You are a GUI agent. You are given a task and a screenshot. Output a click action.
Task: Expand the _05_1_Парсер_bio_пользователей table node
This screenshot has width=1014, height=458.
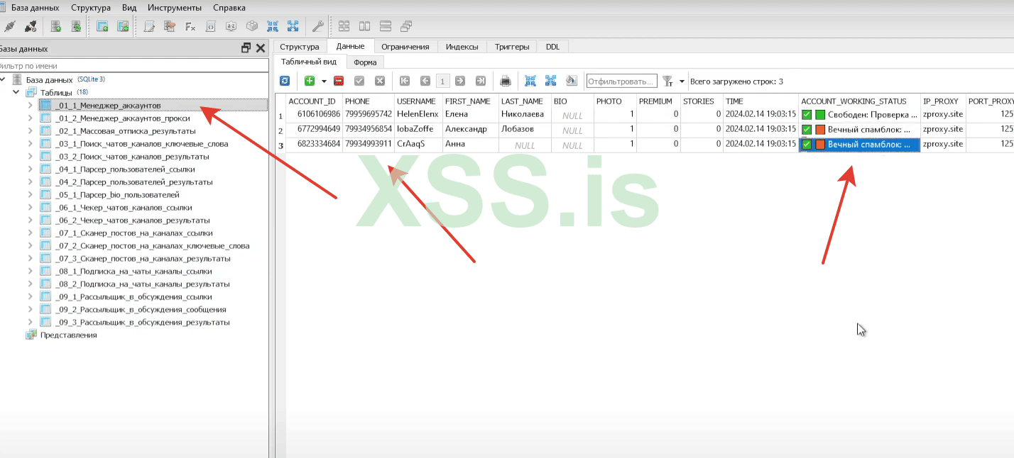click(x=30, y=195)
